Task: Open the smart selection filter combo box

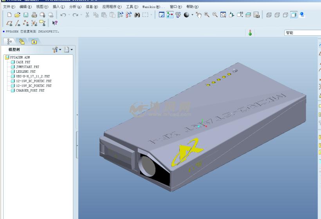Action: [302, 33]
